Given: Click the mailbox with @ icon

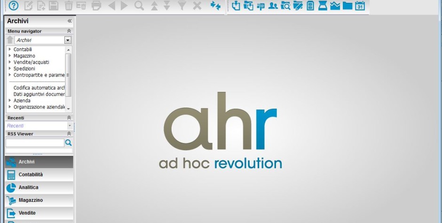Looking at the screenshot, I should tap(261, 6).
